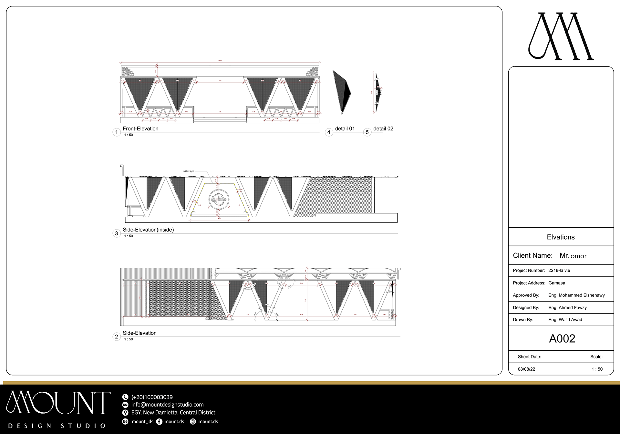Click view number 1 circle marker
The height and width of the screenshot is (434, 620).
117,132
